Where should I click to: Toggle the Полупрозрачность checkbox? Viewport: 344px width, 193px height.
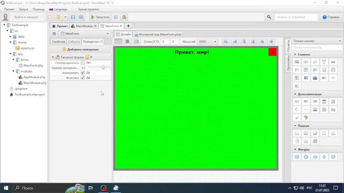(x=83, y=63)
